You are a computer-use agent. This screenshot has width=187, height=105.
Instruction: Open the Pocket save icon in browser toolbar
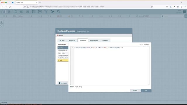pyautogui.click(x=167, y=7)
